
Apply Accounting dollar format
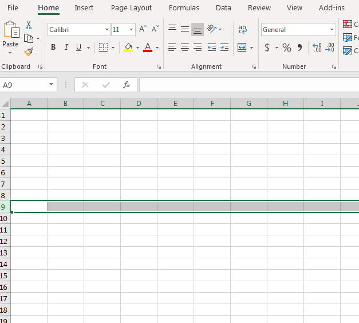pyautogui.click(x=267, y=48)
